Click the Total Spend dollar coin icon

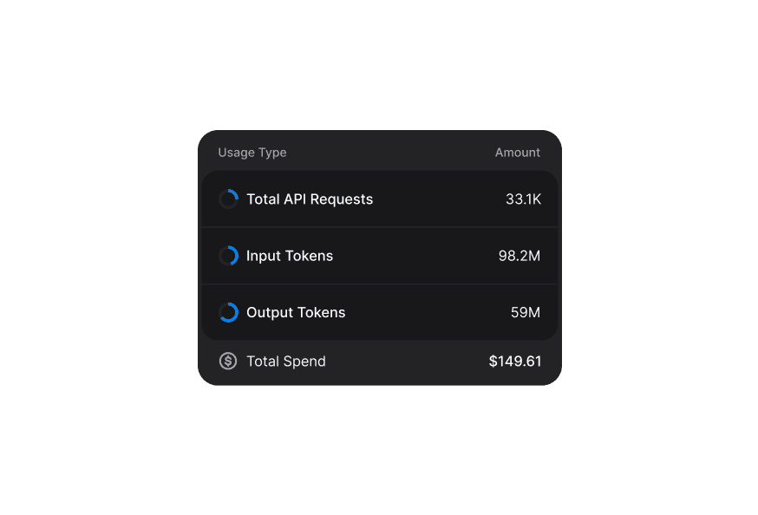(228, 362)
